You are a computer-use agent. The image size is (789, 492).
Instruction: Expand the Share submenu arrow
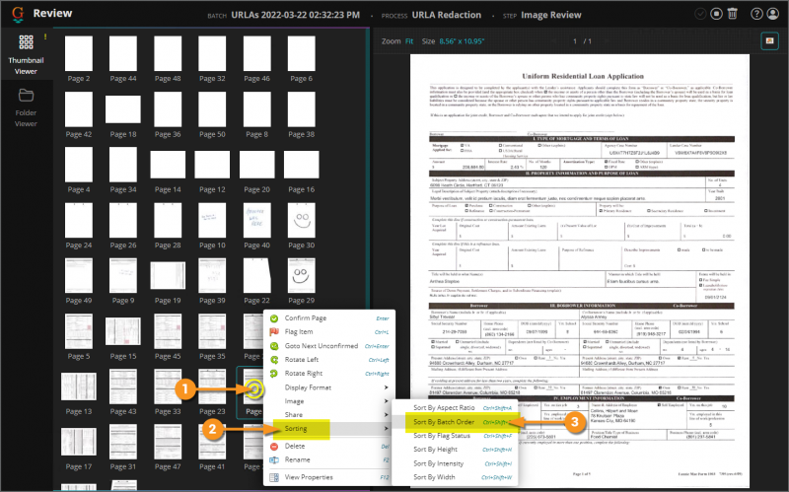click(x=386, y=415)
